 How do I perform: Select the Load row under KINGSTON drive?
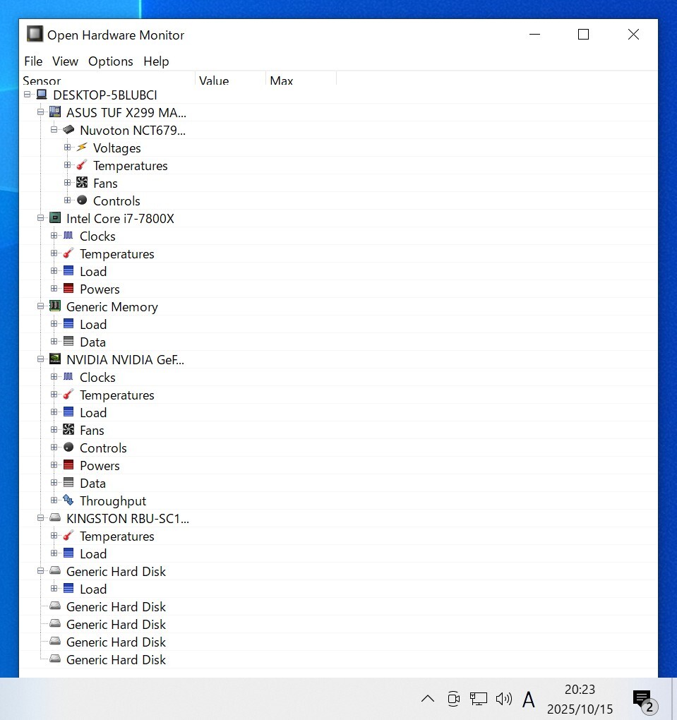[x=93, y=554]
